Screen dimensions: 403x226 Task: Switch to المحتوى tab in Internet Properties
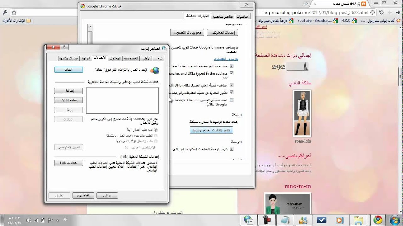[115, 58]
